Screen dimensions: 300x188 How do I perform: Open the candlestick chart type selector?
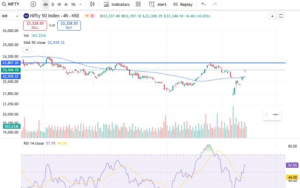92,4
